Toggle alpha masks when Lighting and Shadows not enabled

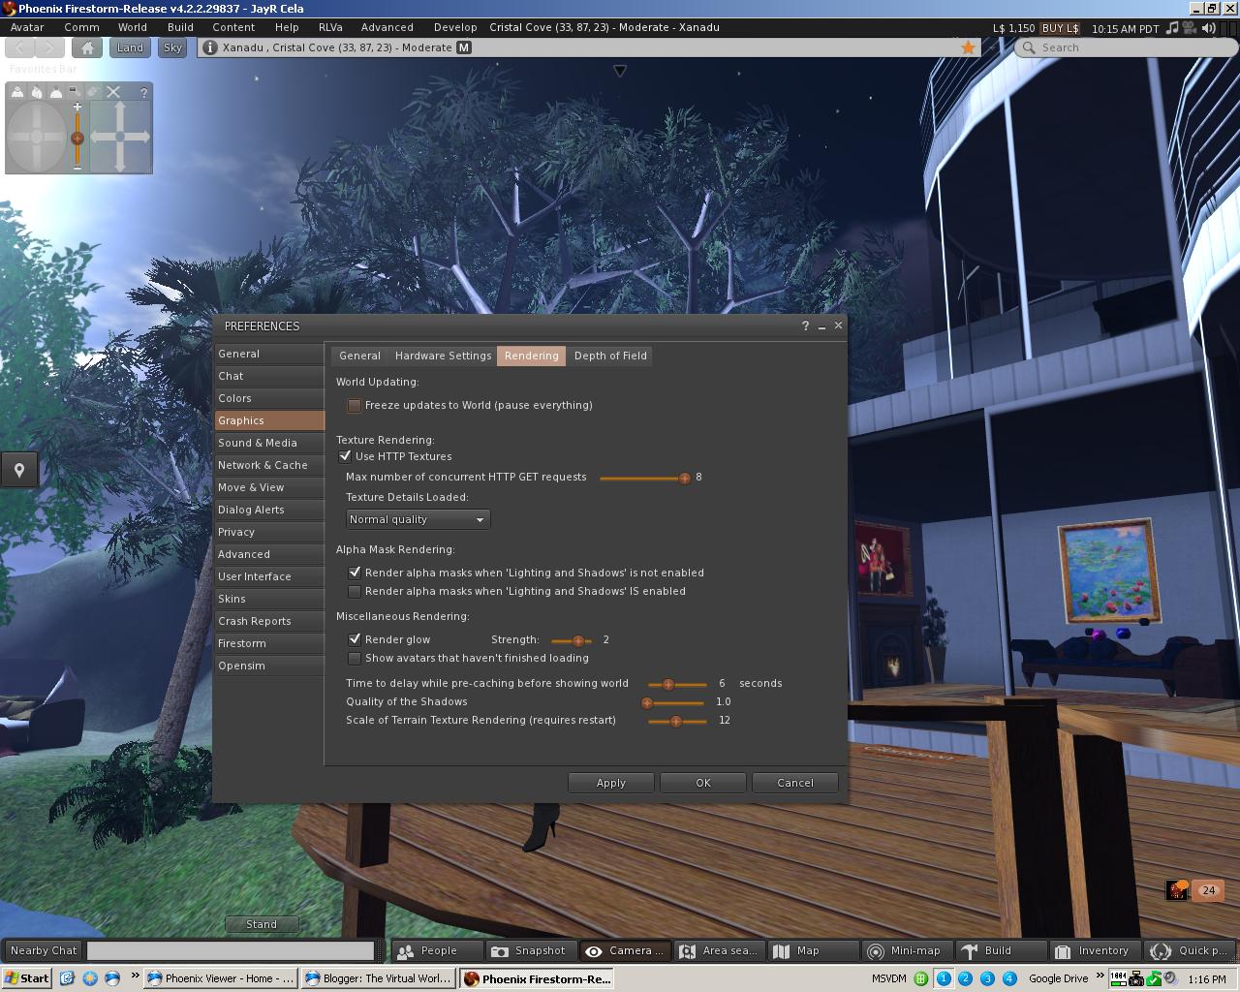[355, 573]
